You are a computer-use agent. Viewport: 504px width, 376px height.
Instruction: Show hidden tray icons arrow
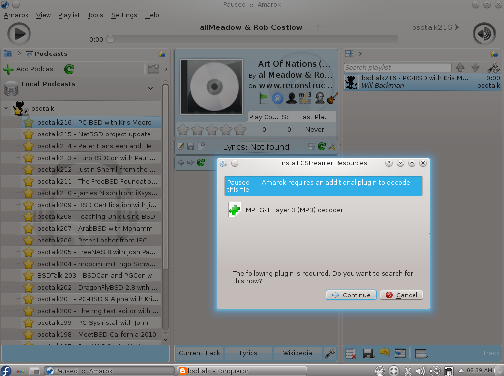461,370
